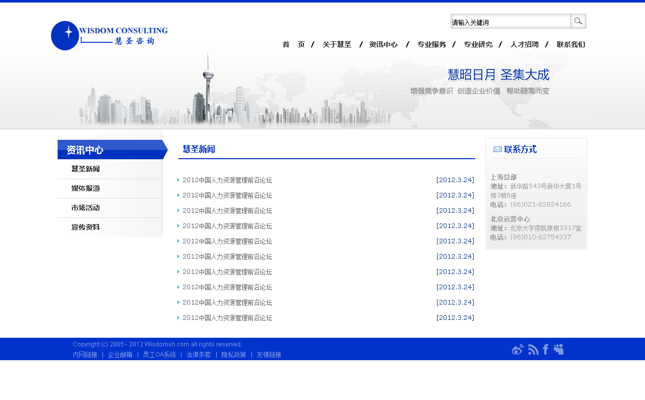This screenshot has height=400, width=645.
Task: Click the magnifier search button
Action: coord(578,21)
